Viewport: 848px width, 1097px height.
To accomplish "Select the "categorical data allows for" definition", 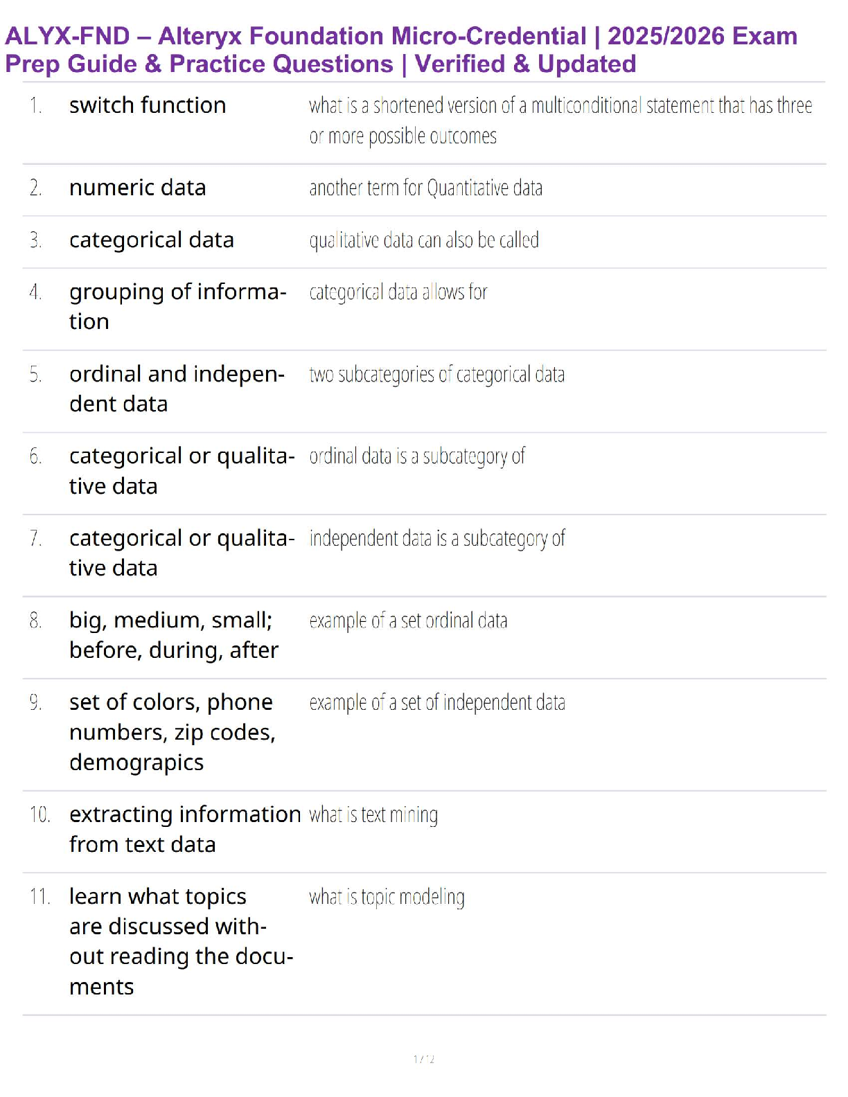I will coord(398,292).
